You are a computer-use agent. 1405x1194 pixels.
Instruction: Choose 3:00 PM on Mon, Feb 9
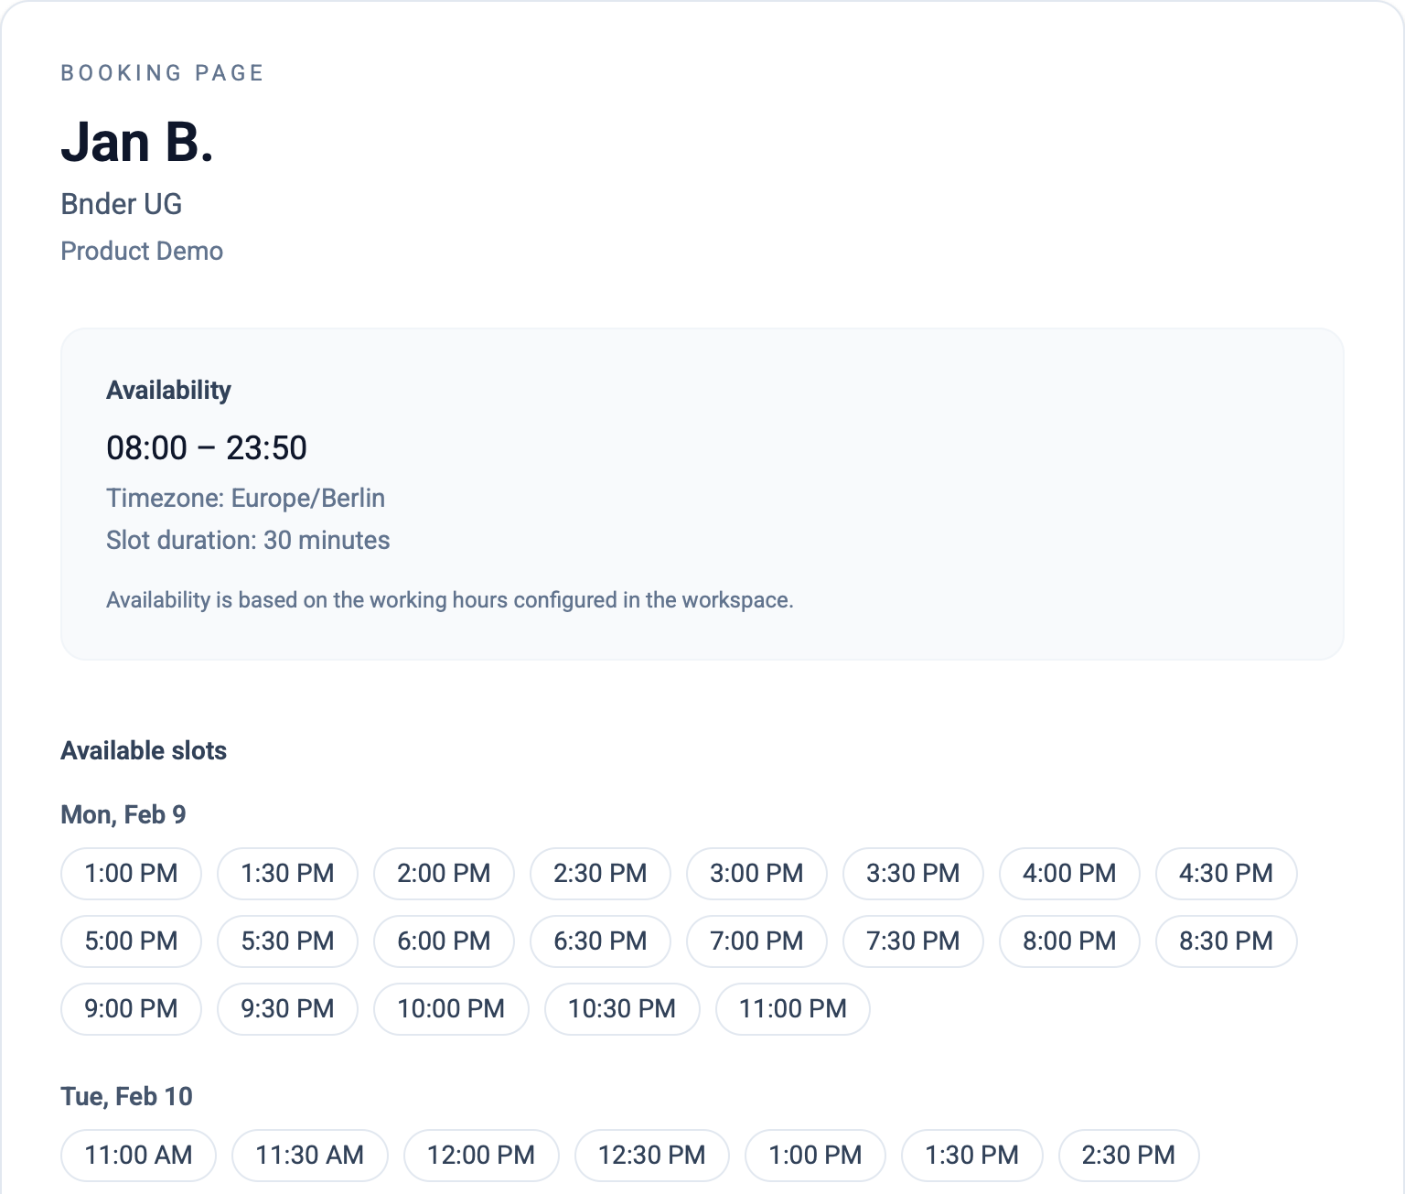click(x=756, y=873)
